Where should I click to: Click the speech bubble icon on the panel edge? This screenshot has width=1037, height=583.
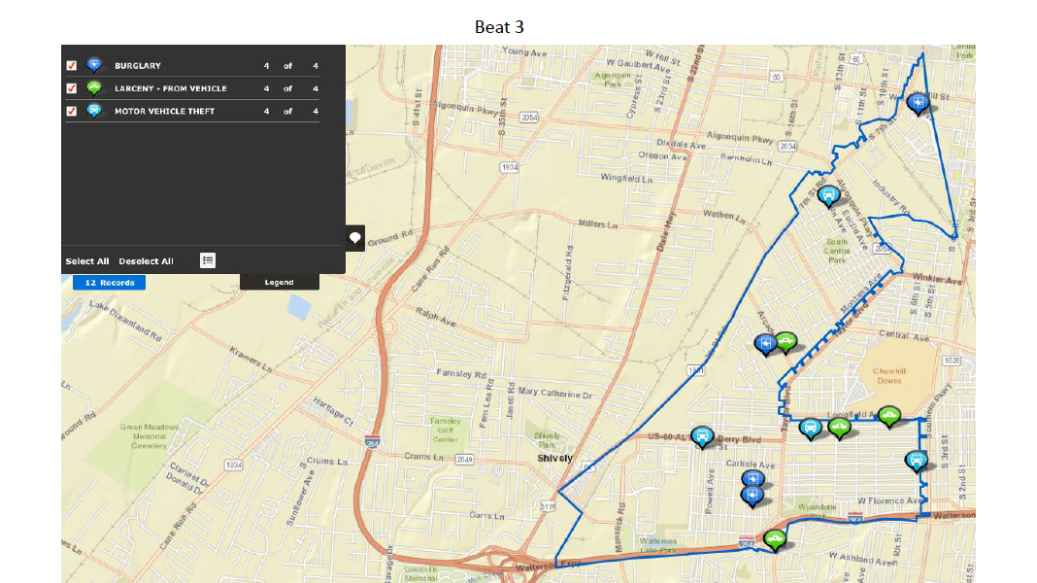355,237
